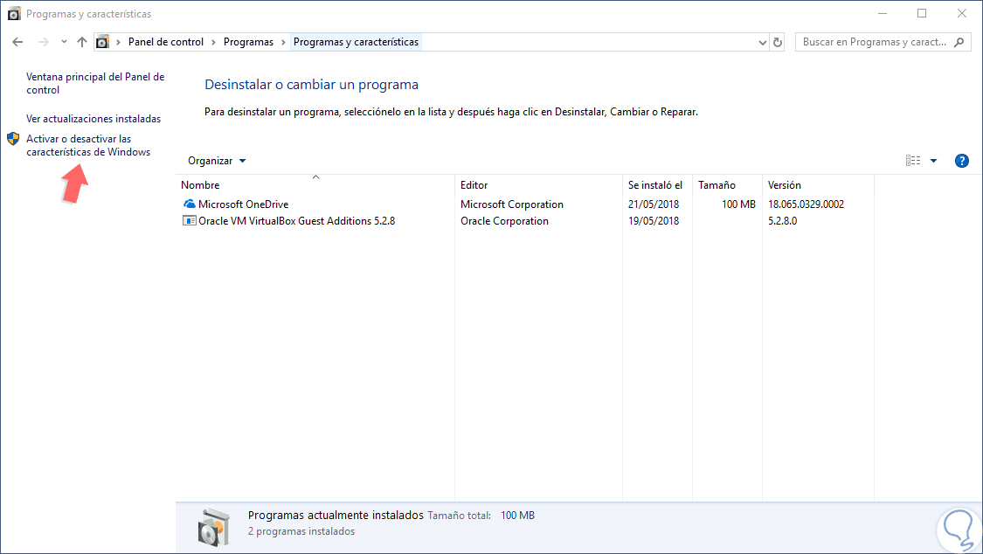Viewport: 983px width, 554px height.
Task: Maximize the Programas y características window
Action: tap(922, 13)
